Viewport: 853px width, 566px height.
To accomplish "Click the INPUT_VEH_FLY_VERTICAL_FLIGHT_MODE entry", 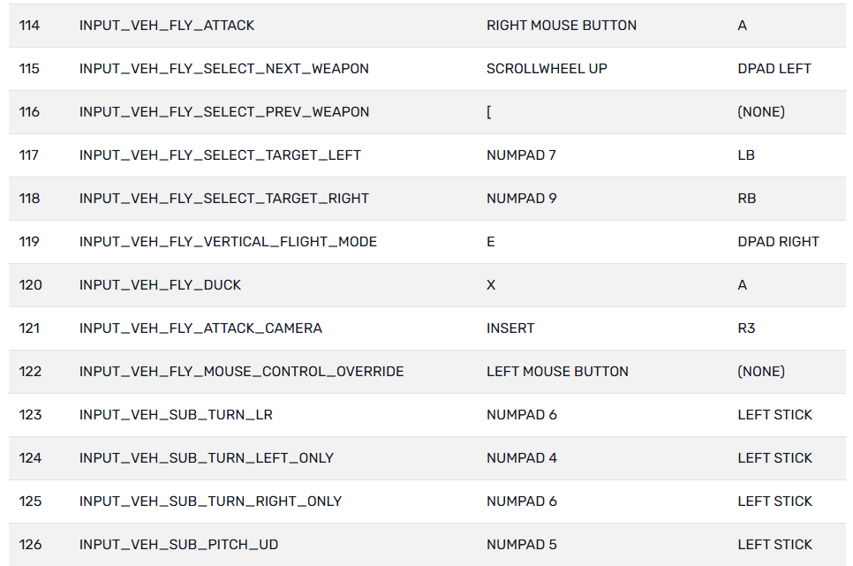I will click(x=228, y=242).
